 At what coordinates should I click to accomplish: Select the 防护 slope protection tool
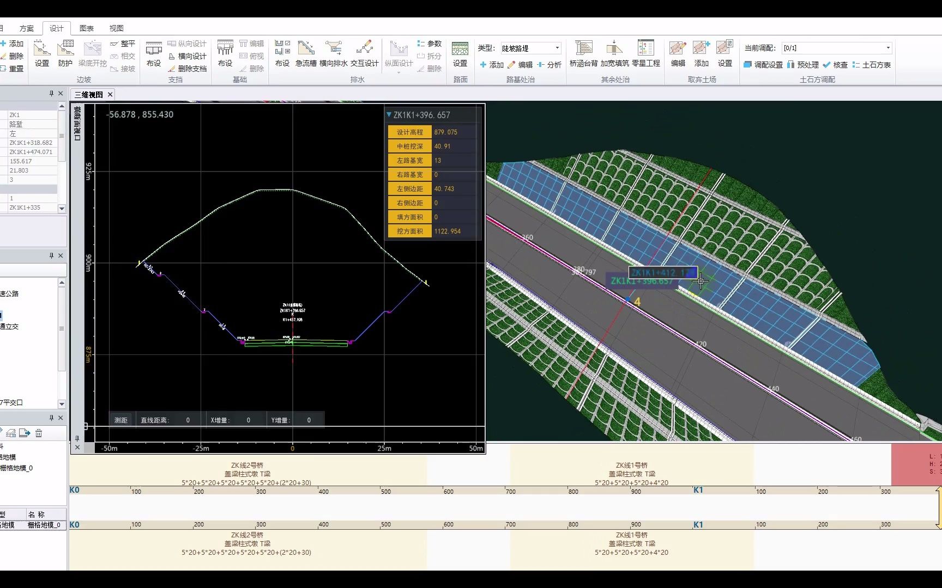65,54
